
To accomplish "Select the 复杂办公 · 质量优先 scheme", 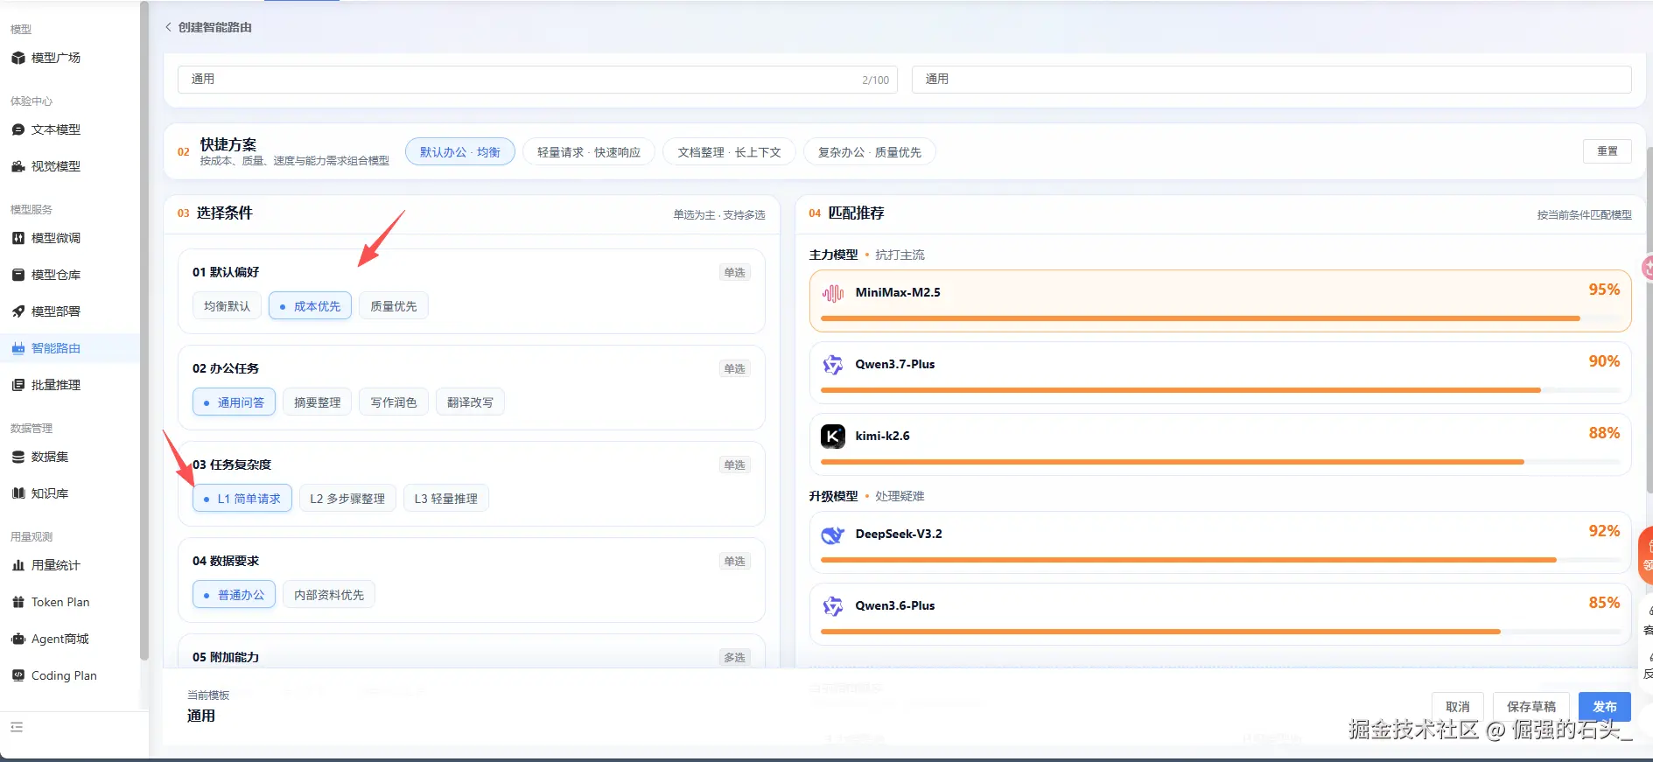I will click(870, 152).
